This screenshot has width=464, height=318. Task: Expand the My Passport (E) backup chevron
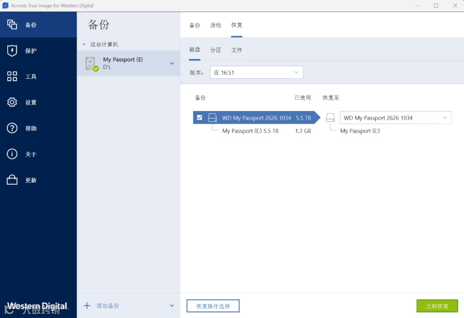coord(171,63)
